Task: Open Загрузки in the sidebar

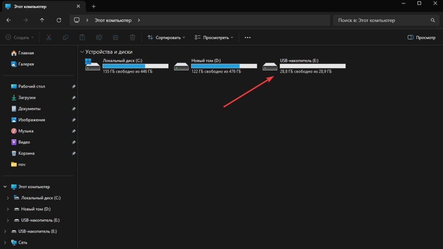Action: tap(27, 98)
